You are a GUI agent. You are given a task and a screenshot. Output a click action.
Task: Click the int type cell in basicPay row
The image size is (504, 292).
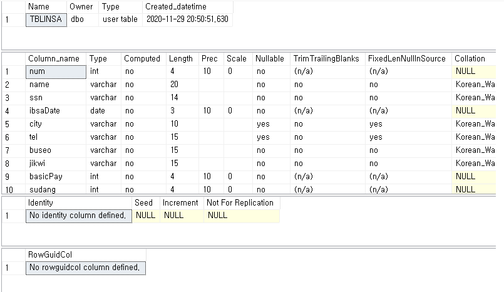tap(103, 177)
